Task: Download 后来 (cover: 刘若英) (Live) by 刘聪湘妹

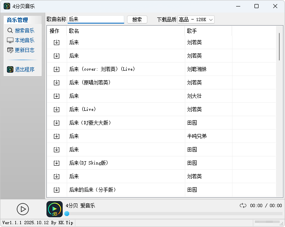Action: pyautogui.click(x=57, y=69)
